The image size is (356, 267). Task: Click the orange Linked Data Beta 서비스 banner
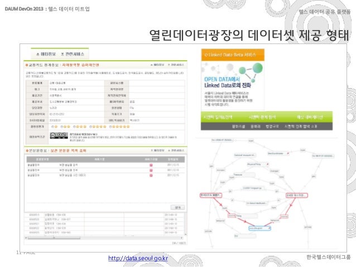pos(233,55)
